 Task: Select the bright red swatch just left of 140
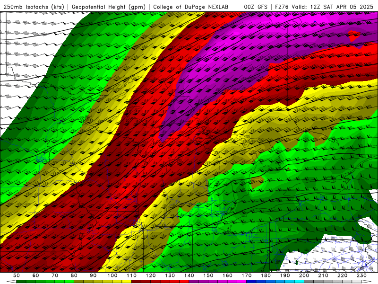tap(184, 281)
